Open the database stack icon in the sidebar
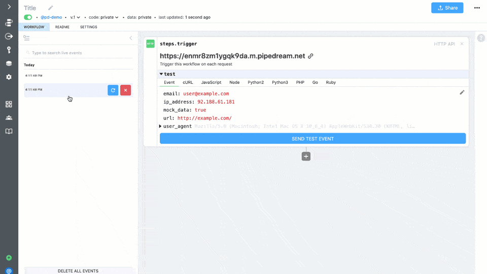This screenshot has height=274, width=487. point(9,63)
